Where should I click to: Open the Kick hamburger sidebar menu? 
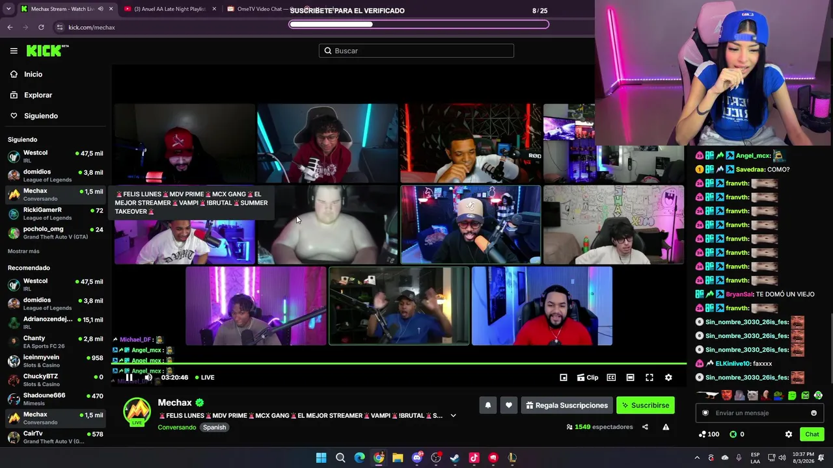click(14, 51)
